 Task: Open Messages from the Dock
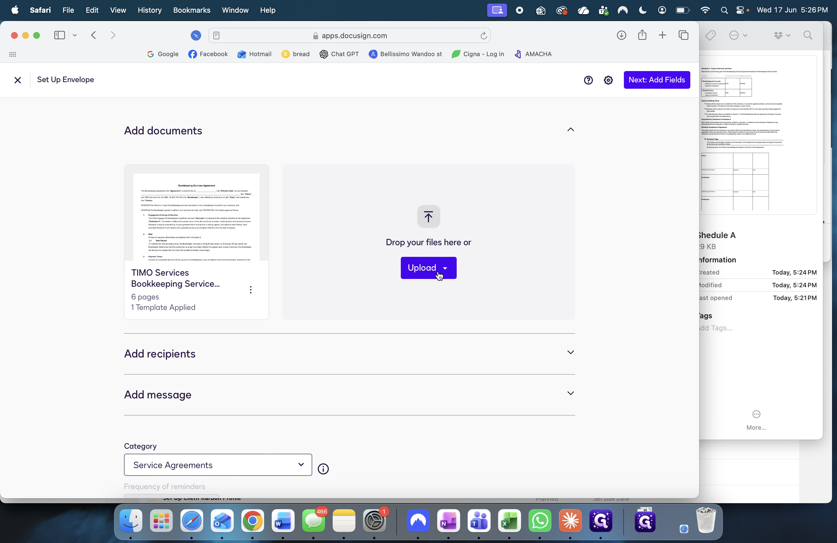313,521
